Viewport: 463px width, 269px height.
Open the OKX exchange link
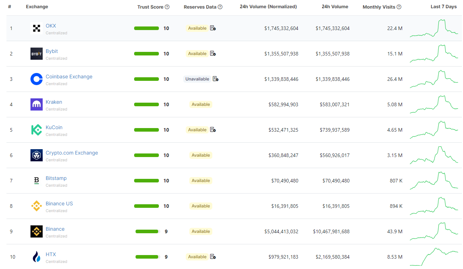[51, 26]
